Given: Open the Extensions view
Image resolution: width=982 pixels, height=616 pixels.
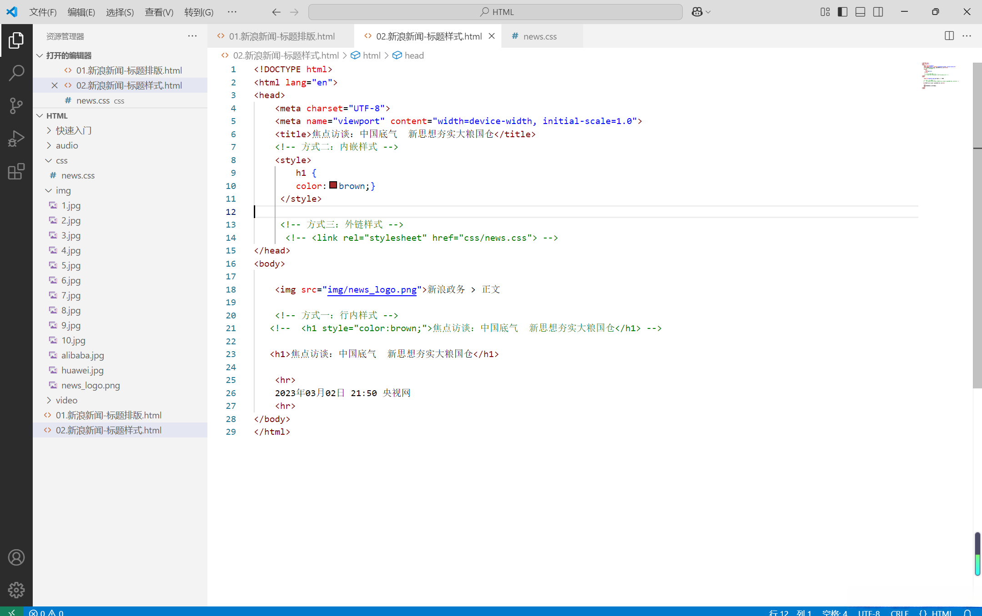Looking at the screenshot, I should [16, 172].
